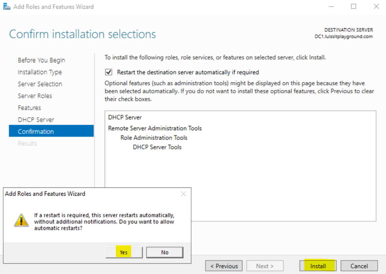The width and height of the screenshot is (386, 274).
Task: Cancel the wizard
Action: (x=359, y=266)
